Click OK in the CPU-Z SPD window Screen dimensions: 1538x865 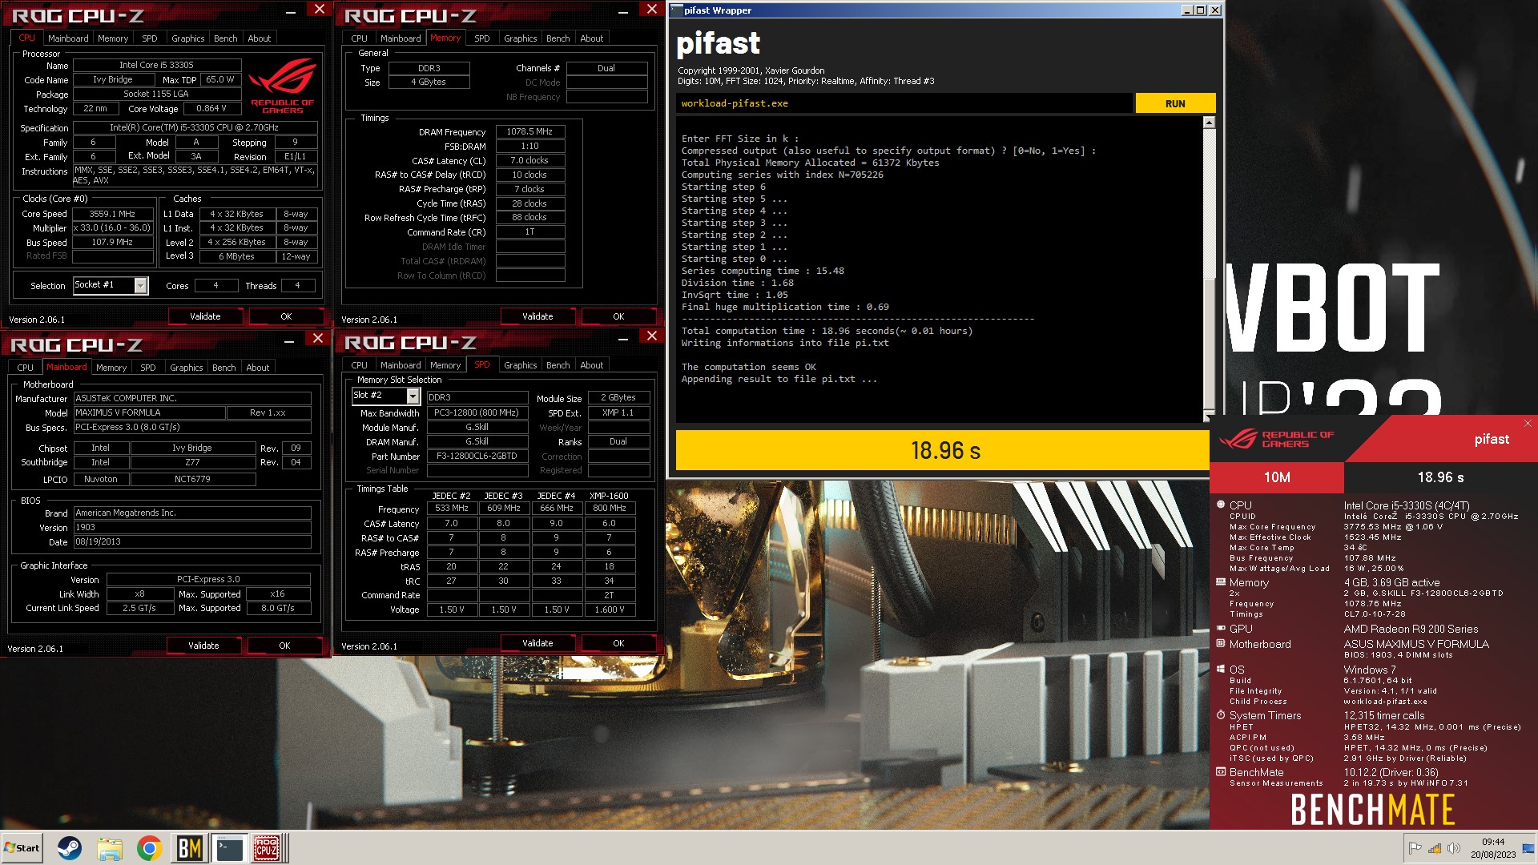(x=618, y=643)
